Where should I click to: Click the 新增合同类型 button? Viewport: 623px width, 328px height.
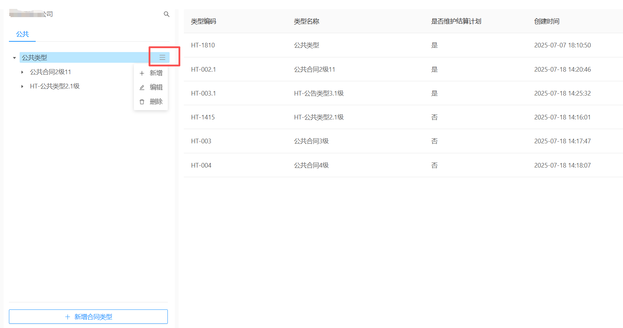[x=88, y=317]
